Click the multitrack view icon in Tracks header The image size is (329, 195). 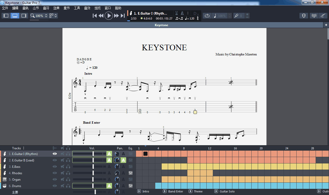(x=55, y=148)
